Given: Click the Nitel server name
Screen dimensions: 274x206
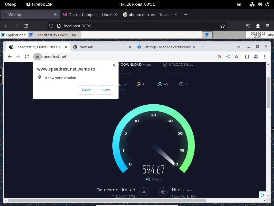Looking at the screenshot, I should (x=177, y=190).
